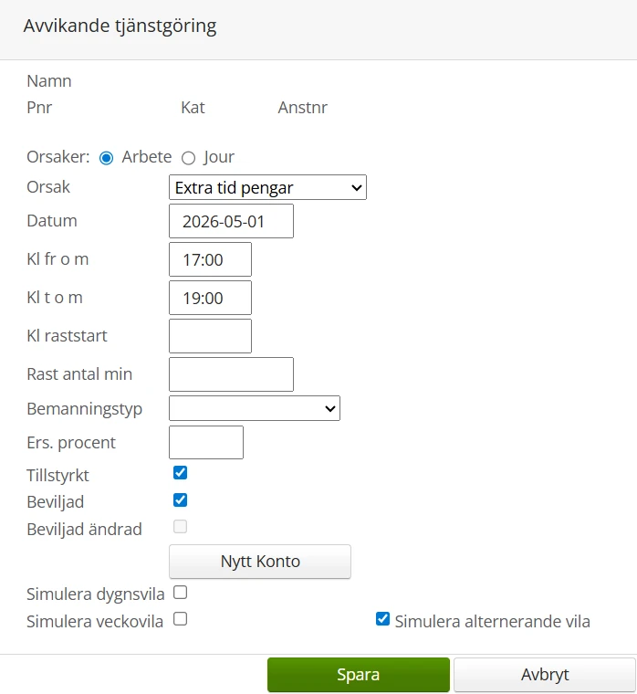The height and width of the screenshot is (694, 637).
Task: Select the Jour radio option
Action: pyautogui.click(x=189, y=157)
